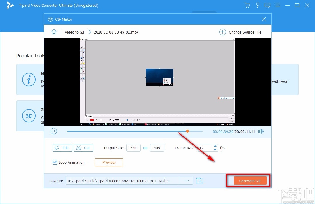Click the Generate GIF button
Screen dimensions: 315x204
250,181
